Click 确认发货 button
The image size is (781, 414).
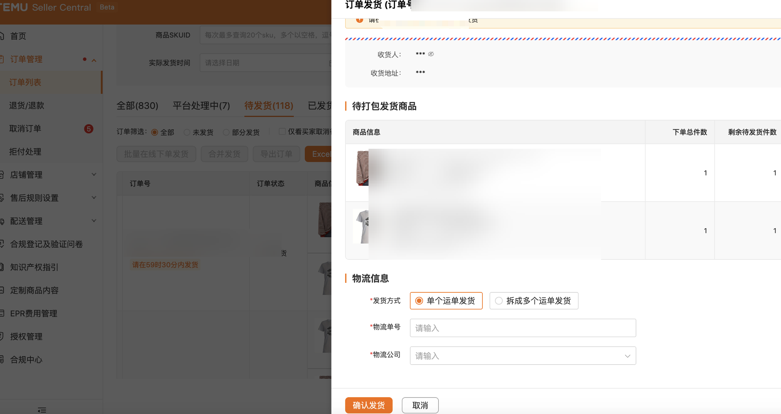pos(369,405)
